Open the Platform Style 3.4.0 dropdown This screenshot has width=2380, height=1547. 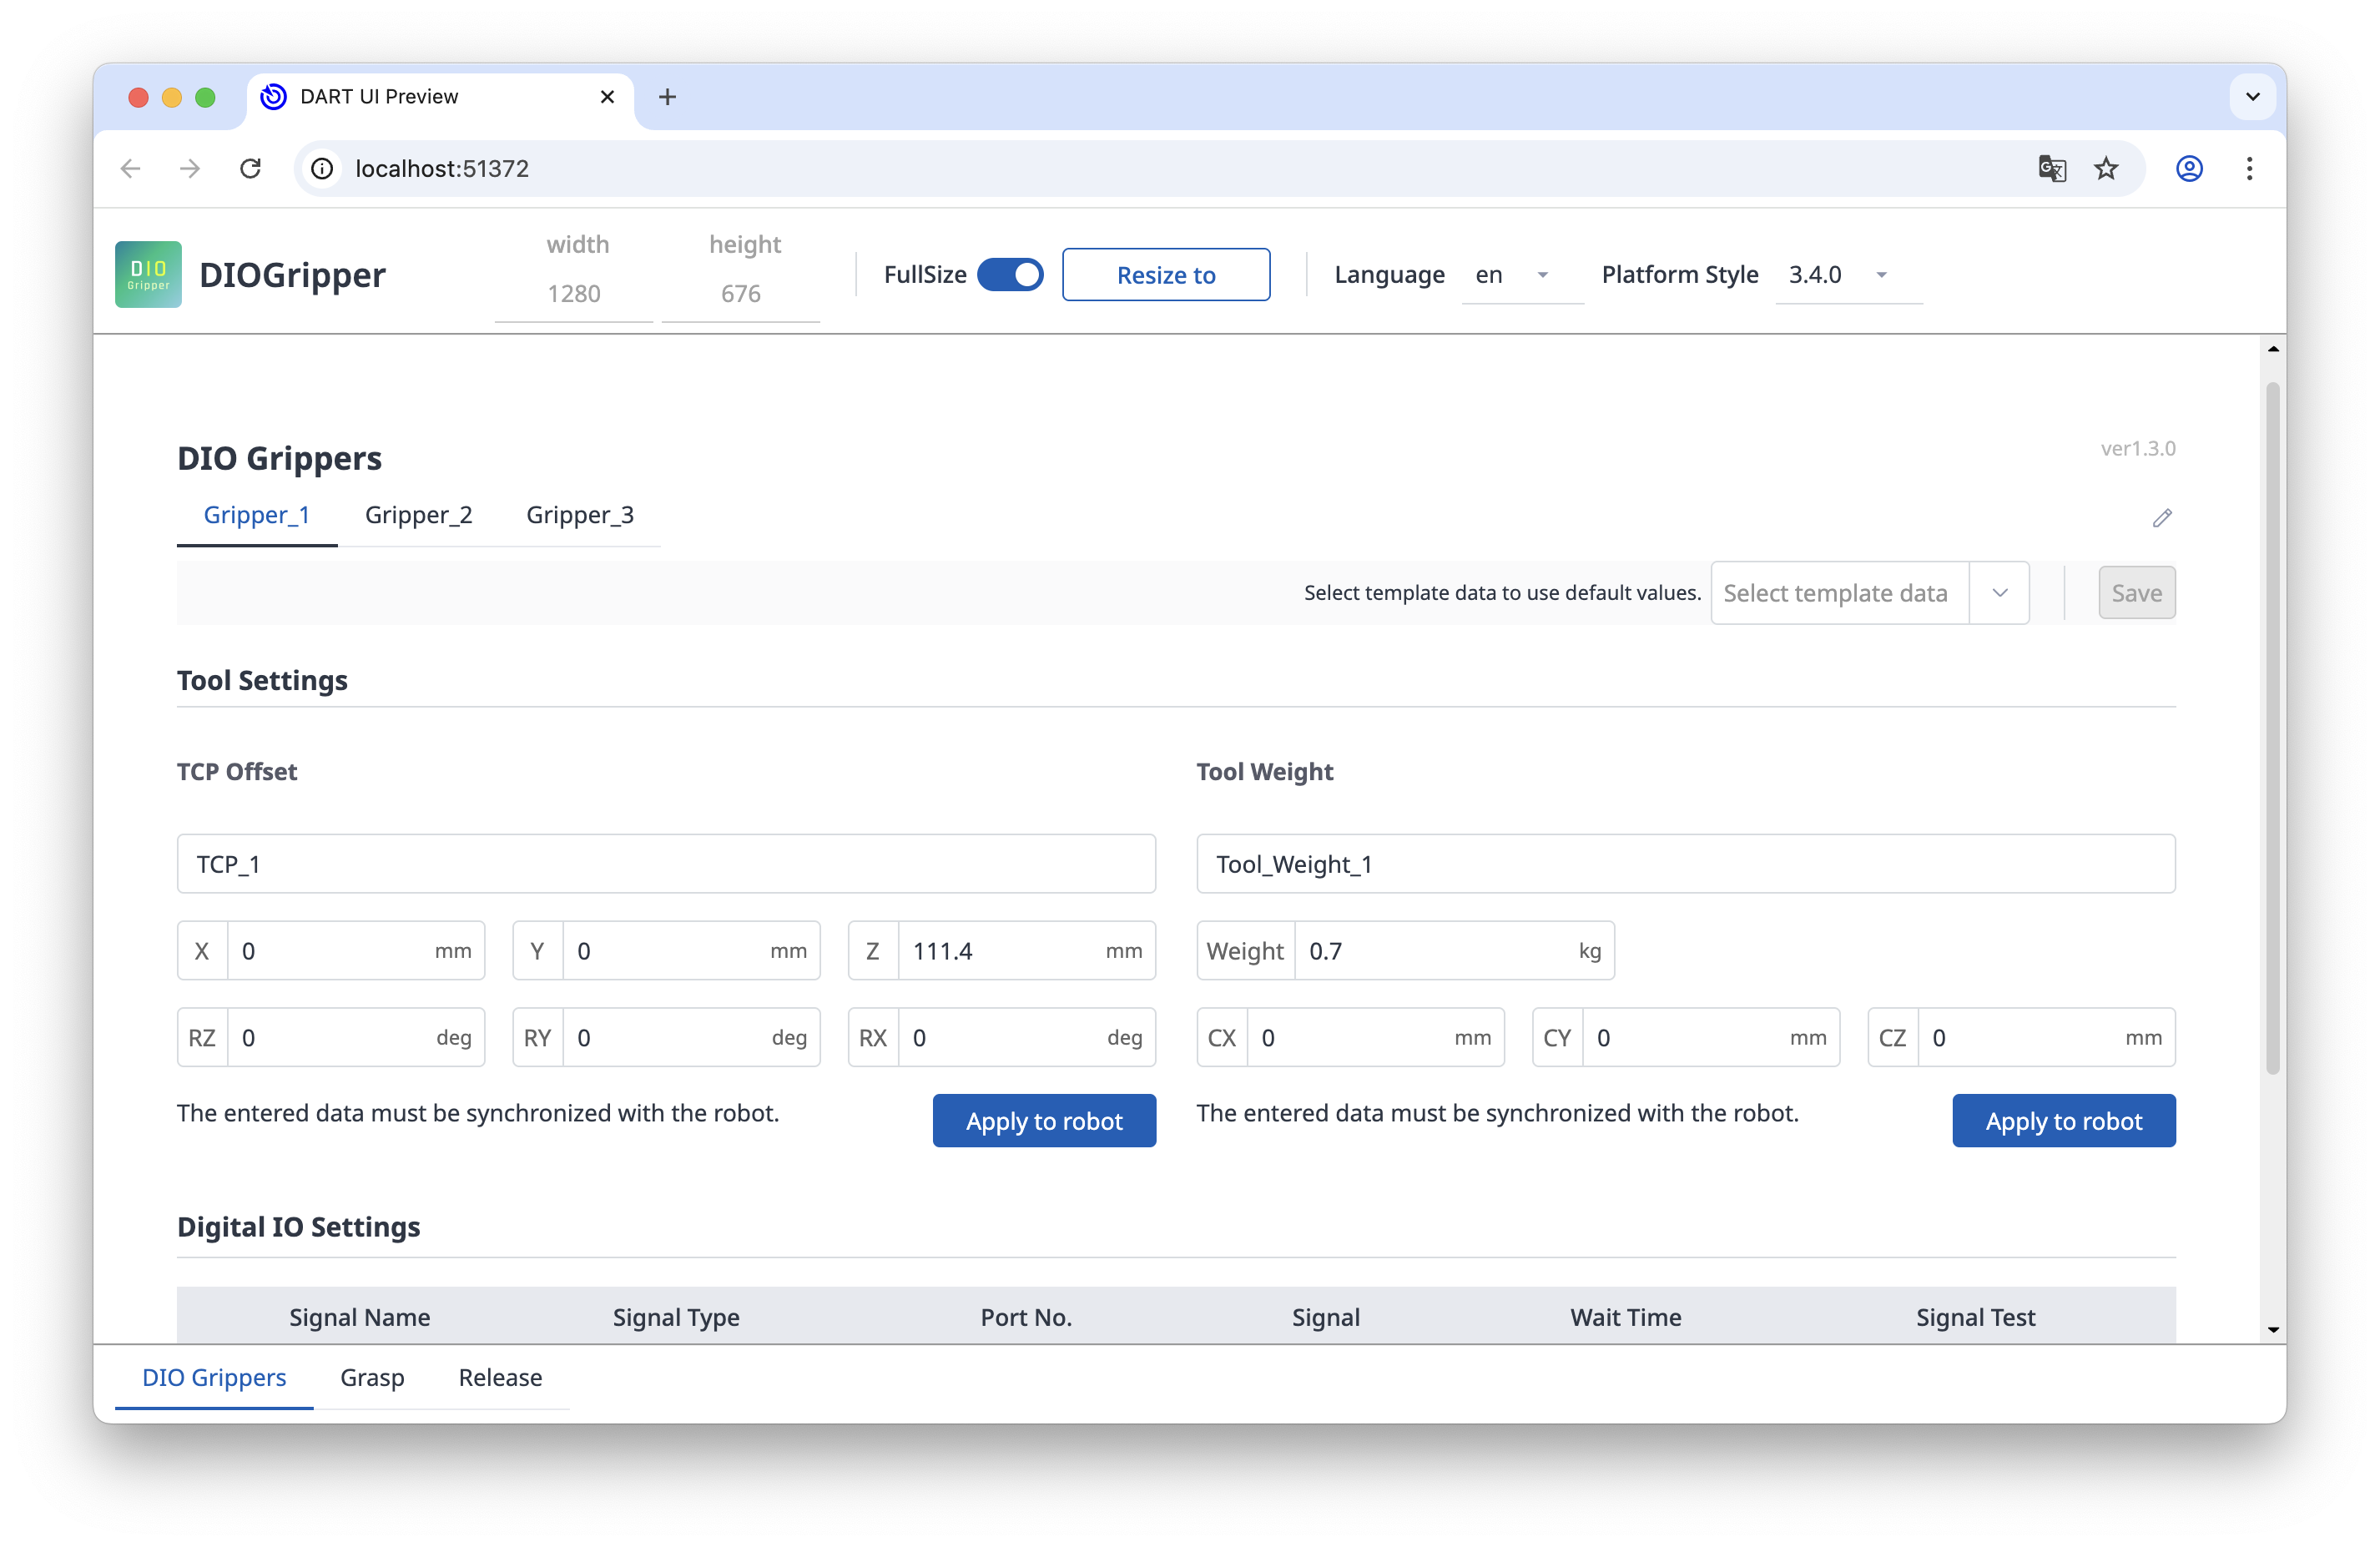[x=1846, y=275]
